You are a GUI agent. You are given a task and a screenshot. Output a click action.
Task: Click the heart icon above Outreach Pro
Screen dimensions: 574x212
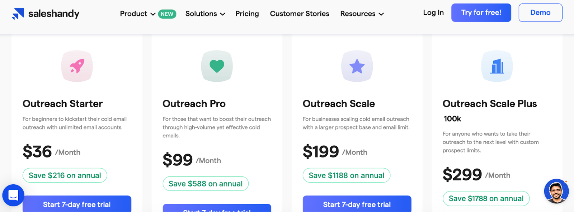(x=217, y=66)
